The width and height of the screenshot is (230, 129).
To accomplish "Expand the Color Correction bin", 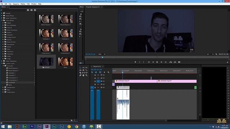I will [x=3, y=30].
